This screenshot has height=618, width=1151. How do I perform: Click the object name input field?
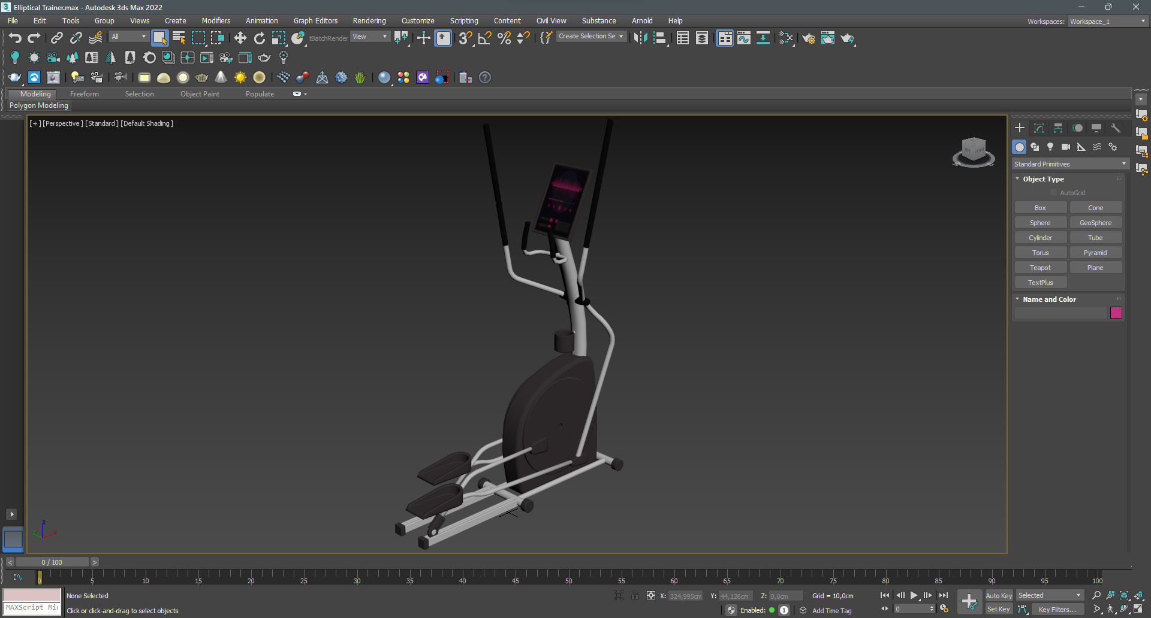1060,313
